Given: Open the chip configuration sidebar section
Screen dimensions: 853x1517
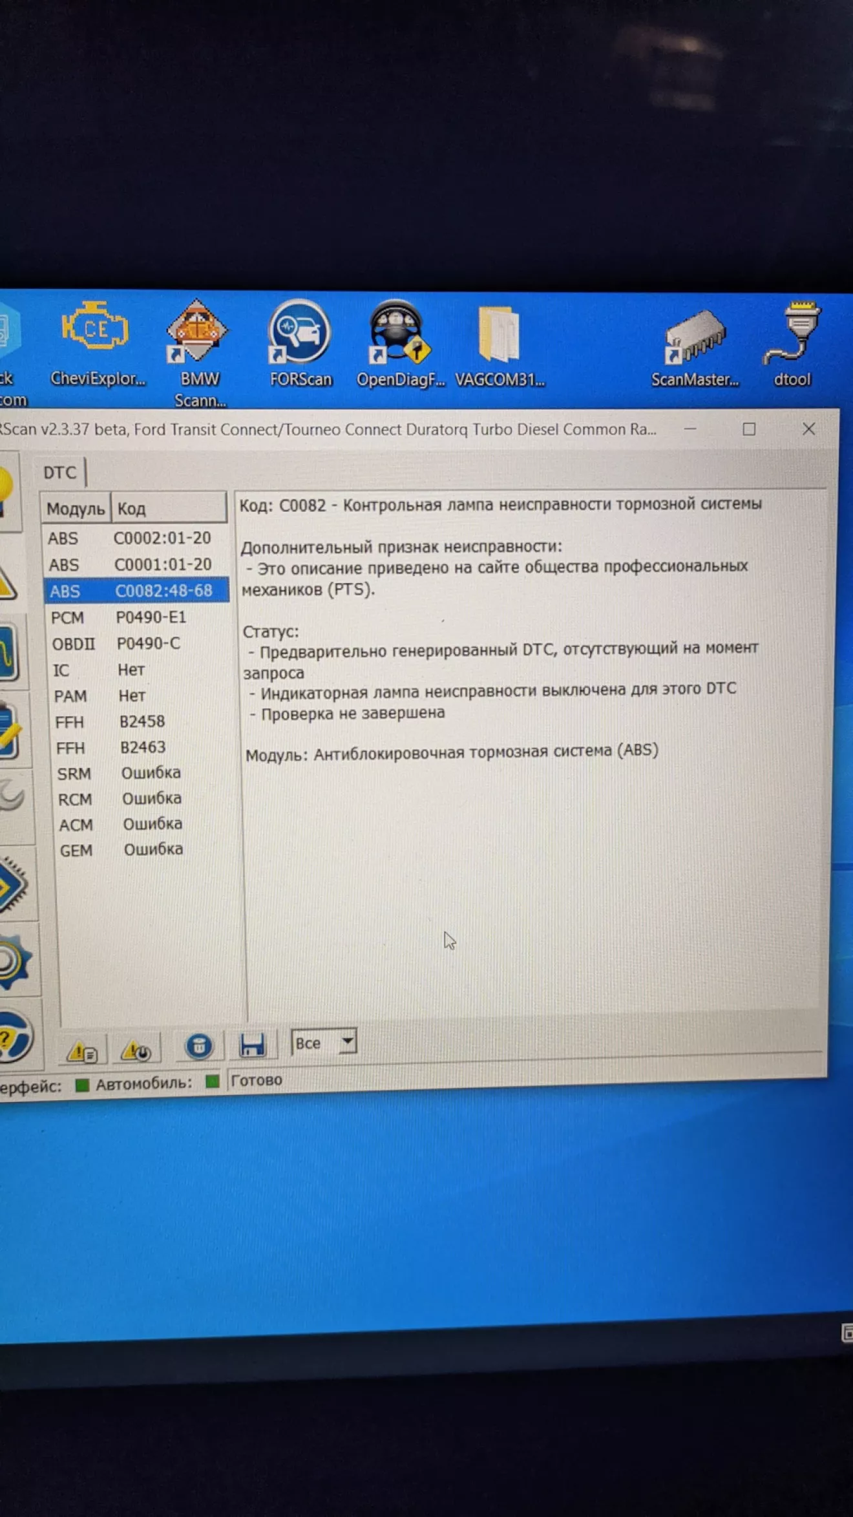Looking at the screenshot, I should point(13,885).
